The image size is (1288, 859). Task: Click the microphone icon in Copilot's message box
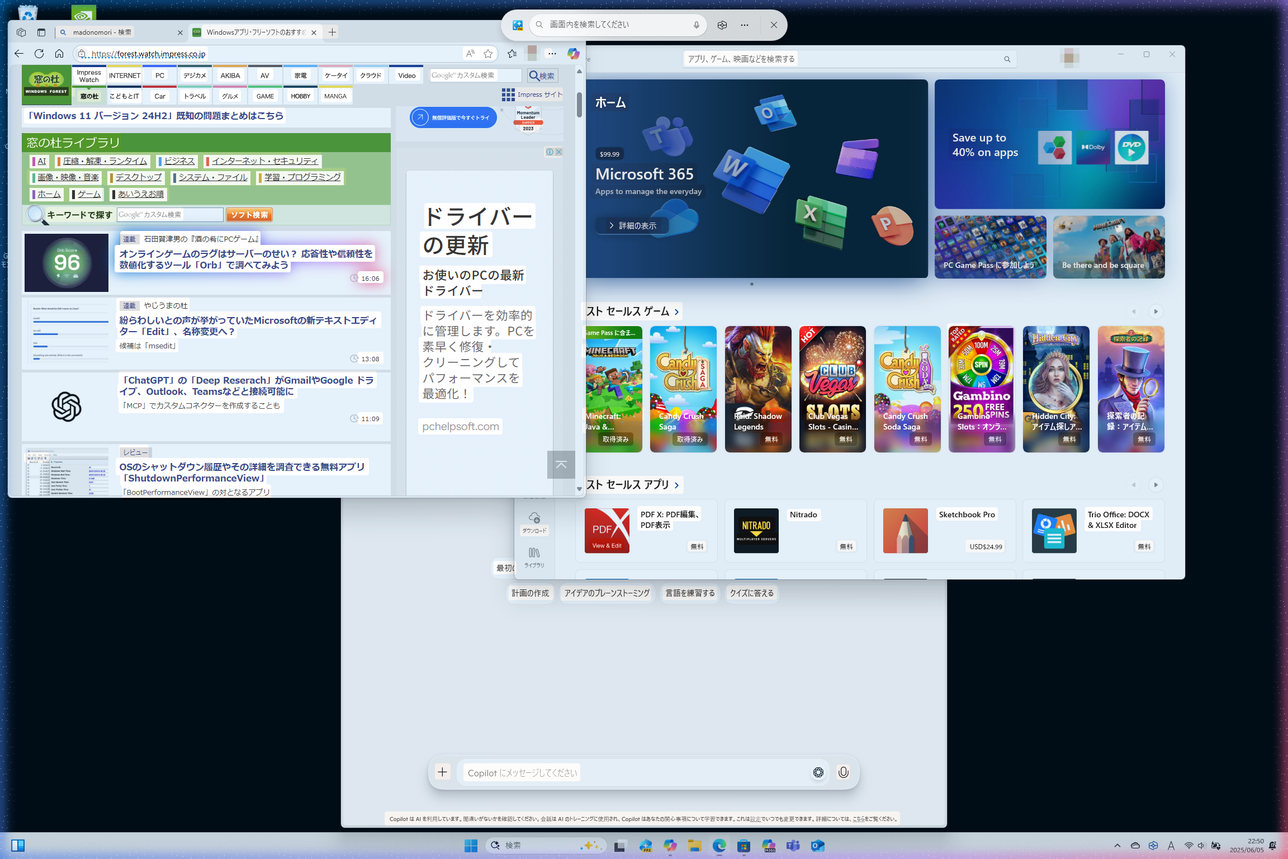844,772
